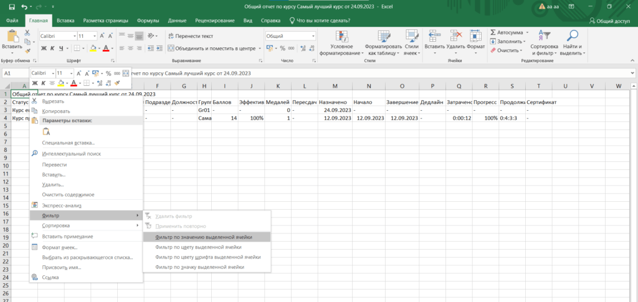Click the A1 name box
The width and height of the screenshot is (638, 302).
click(x=16, y=73)
